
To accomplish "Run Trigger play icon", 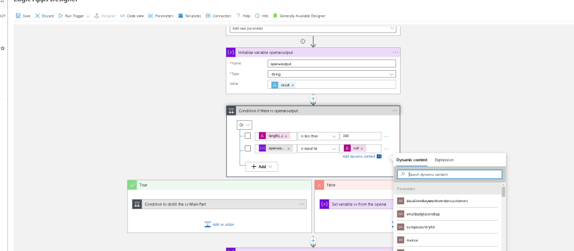I will (x=61, y=16).
